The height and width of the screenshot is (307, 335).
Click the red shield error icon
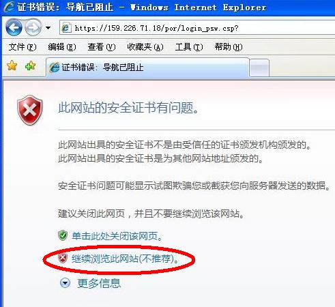(x=30, y=110)
